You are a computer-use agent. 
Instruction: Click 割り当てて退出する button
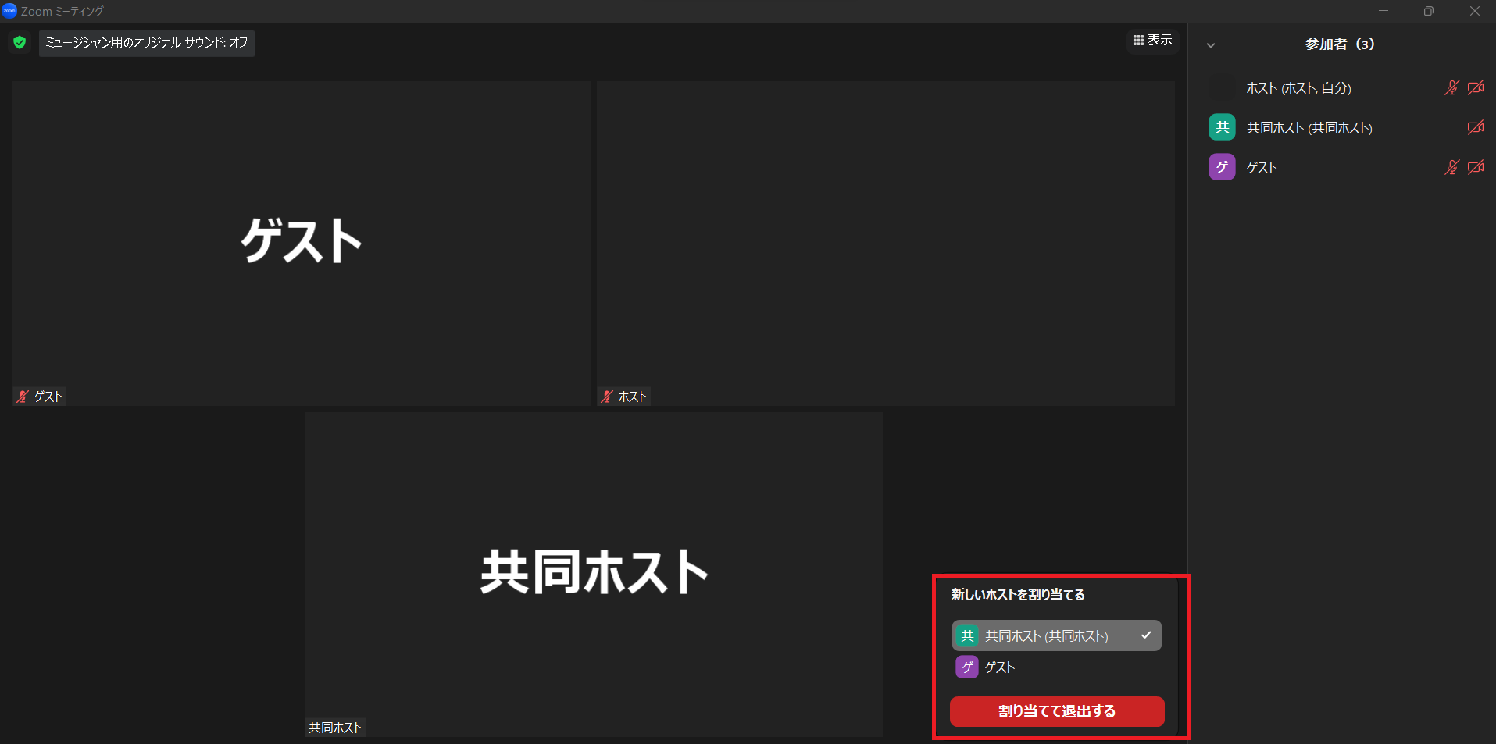click(1056, 711)
